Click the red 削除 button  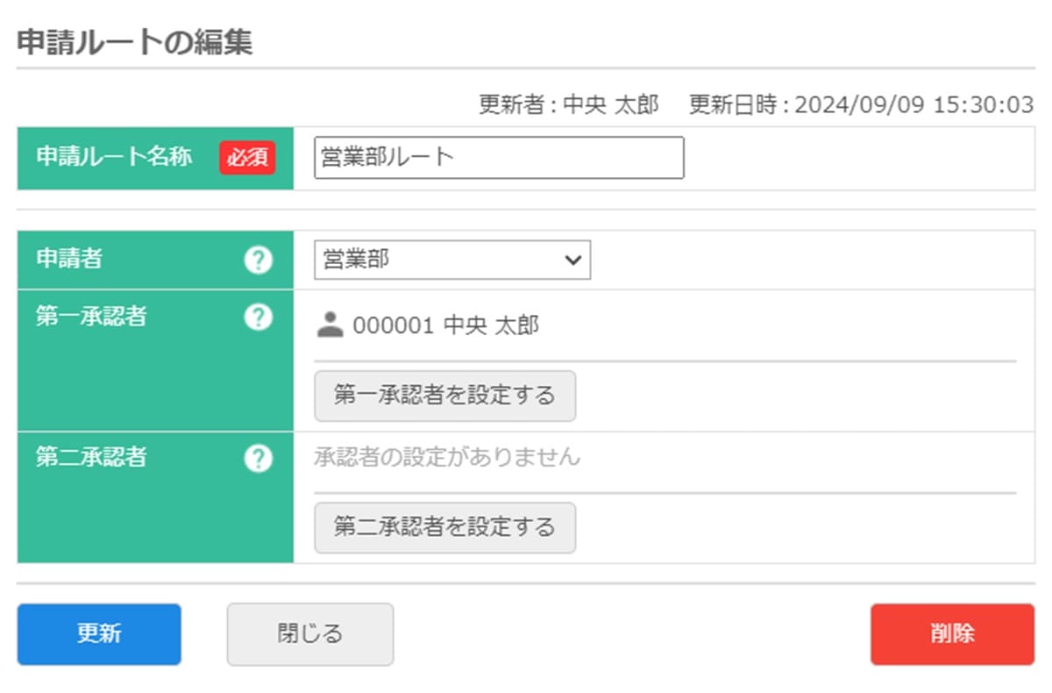(x=952, y=634)
